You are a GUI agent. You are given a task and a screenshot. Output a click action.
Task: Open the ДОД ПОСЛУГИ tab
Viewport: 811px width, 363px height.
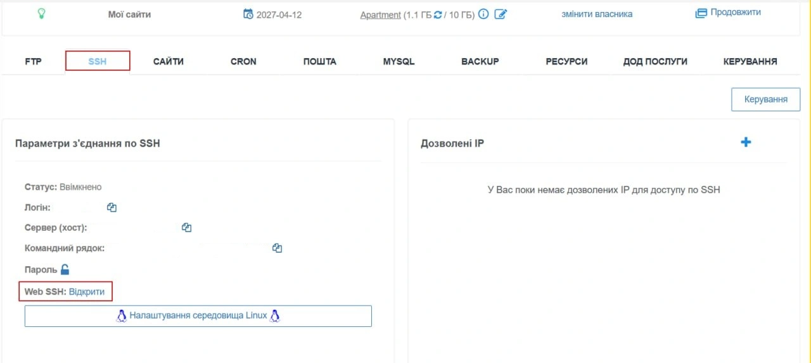pos(655,61)
